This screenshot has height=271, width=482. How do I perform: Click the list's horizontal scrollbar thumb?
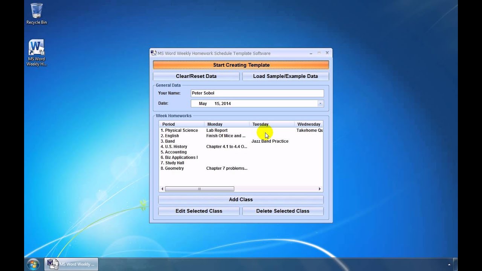tap(200, 189)
